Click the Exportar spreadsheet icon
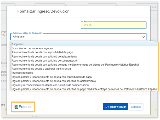This screenshot has width=160, height=120. click(16, 107)
